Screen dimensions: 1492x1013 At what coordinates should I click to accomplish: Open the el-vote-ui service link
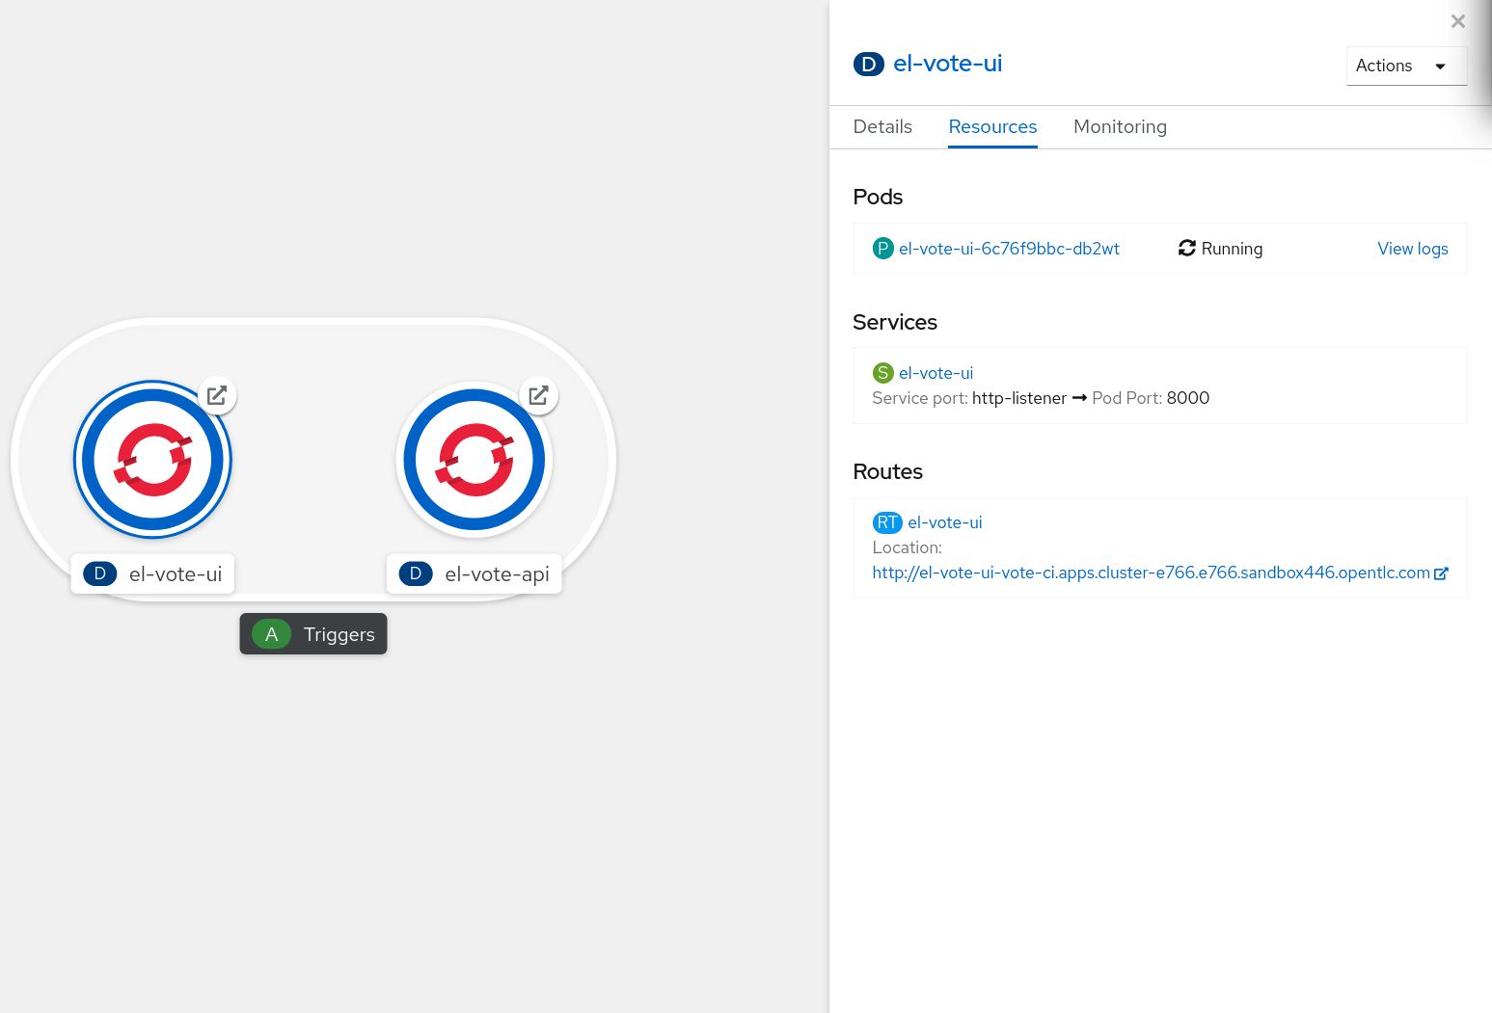click(936, 373)
